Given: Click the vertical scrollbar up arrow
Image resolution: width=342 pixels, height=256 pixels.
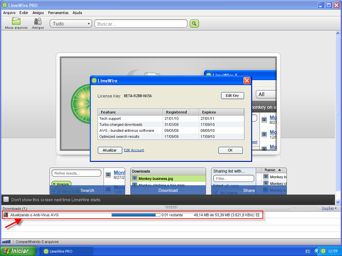Looking at the screenshot, I should [338, 34].
